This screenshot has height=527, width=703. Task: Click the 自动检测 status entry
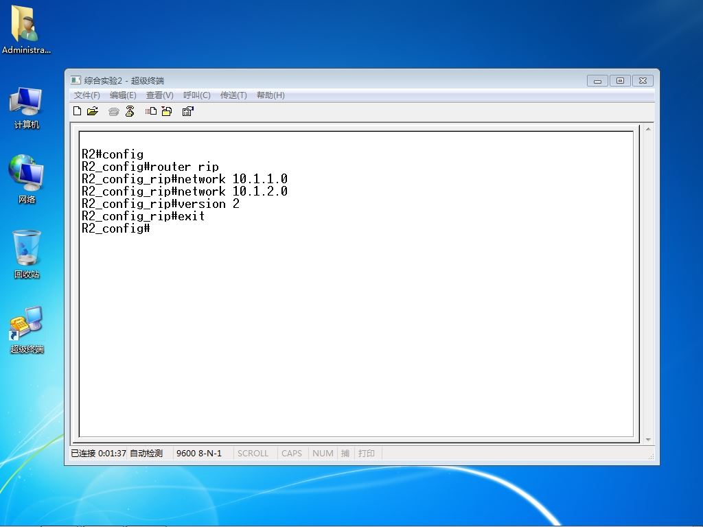coord(146,453)
